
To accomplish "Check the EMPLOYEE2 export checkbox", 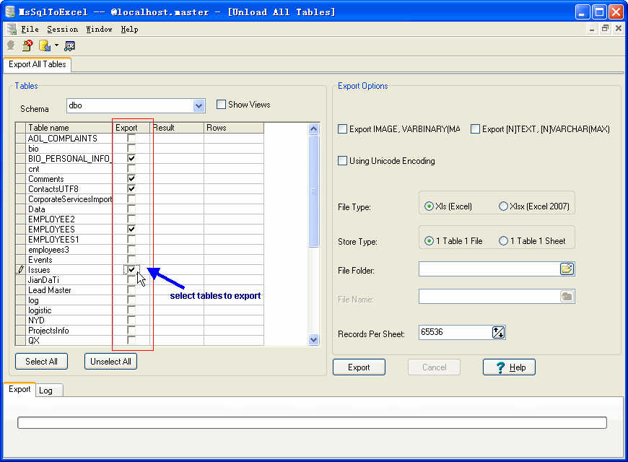I will (x=131, y=219).
